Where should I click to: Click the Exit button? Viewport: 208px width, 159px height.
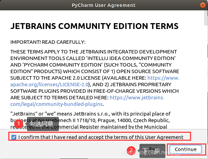(x=153, y=149)
